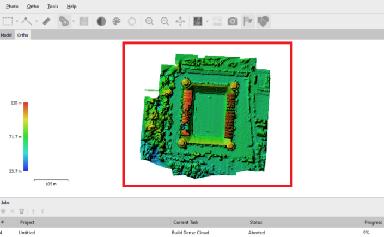
Task: Click the zoom in magnifier
Action: pyautogui.click(x=149, y=21)
